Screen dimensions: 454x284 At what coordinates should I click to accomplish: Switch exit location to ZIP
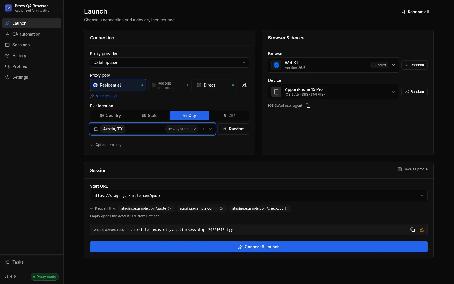pyautogui.click(x=229, y=116)
